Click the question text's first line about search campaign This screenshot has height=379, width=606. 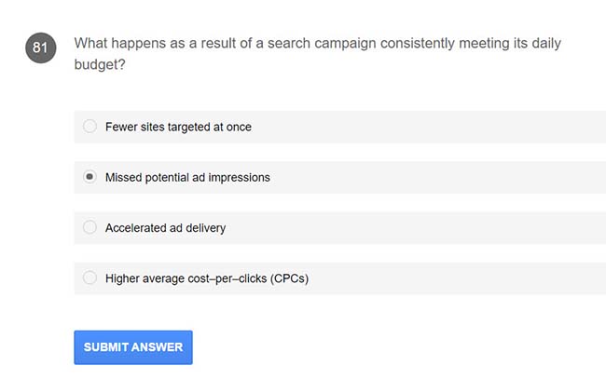click(x=317, y=44)
